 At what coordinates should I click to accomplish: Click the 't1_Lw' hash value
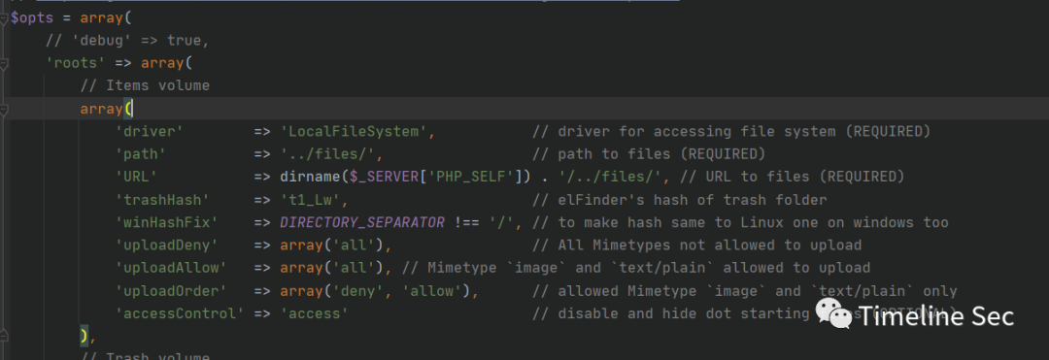(311, 200)
